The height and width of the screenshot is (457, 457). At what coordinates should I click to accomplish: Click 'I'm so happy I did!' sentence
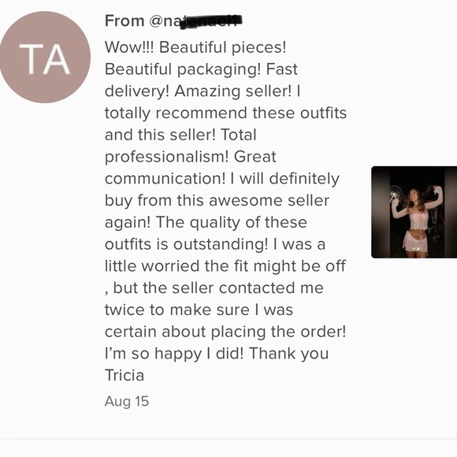coord(173,353)
